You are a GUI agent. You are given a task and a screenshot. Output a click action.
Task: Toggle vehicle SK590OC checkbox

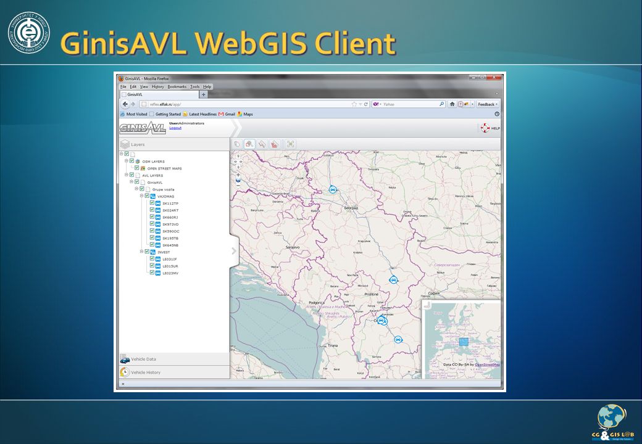click(x=152, y=231)
